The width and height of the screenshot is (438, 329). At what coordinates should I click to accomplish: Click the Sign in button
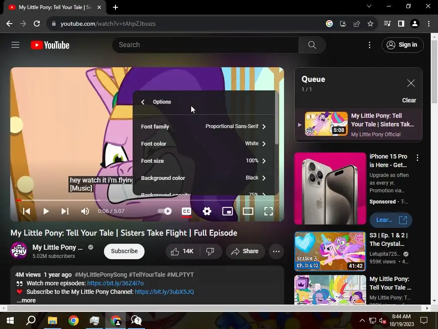pos(402,45)
